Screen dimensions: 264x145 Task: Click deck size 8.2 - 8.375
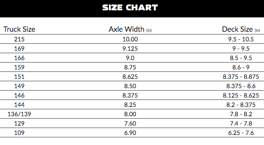(241, 105)
